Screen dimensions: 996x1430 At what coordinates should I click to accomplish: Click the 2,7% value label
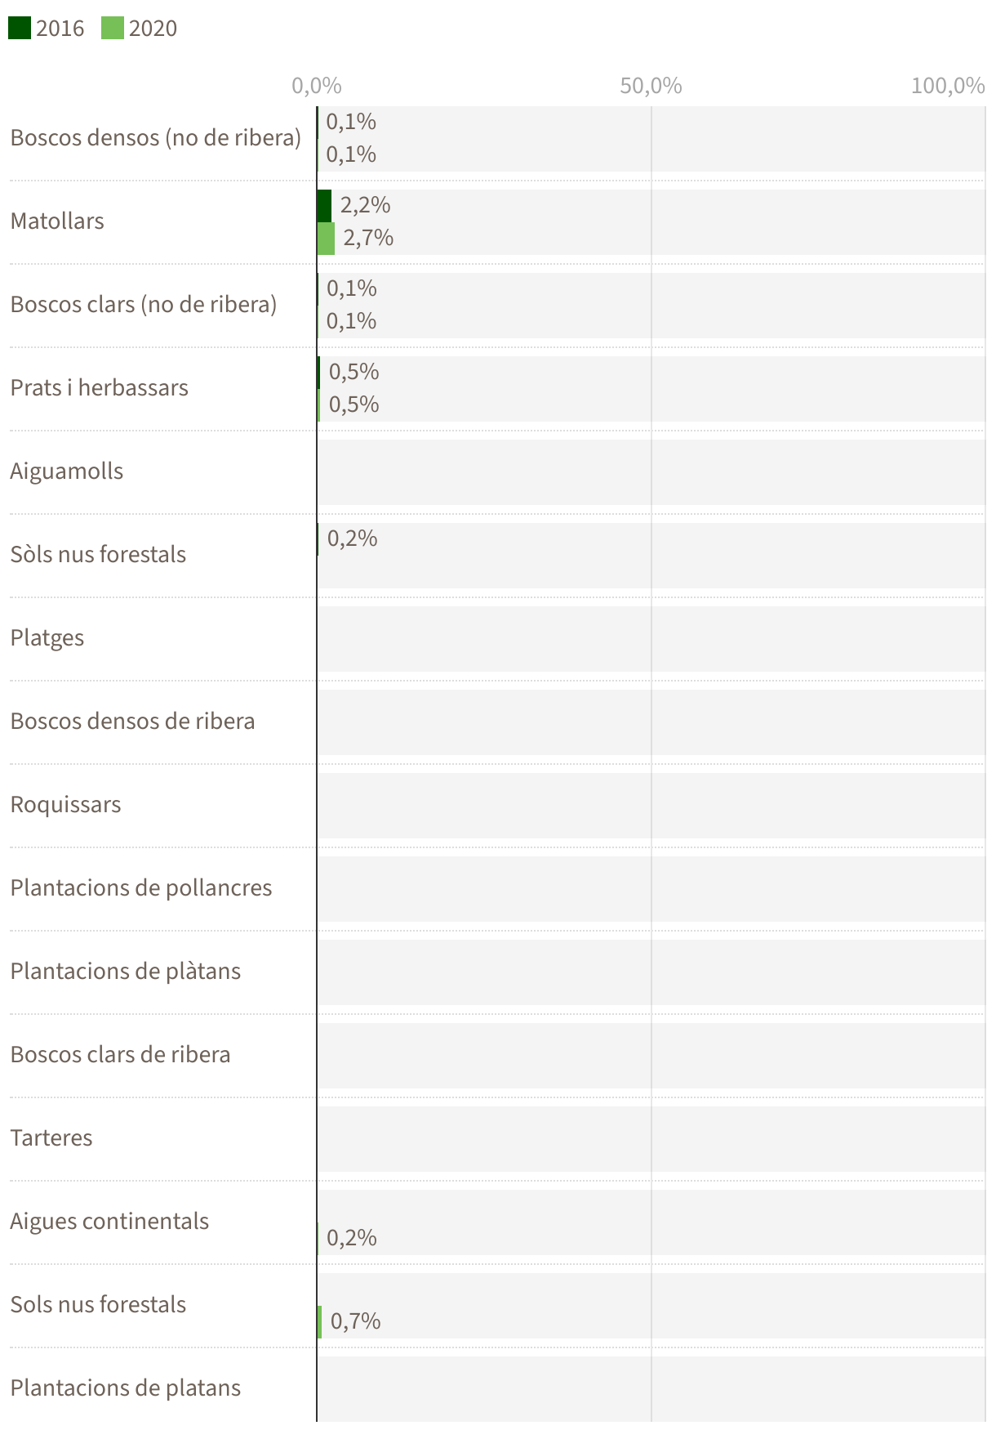point(368,239)
